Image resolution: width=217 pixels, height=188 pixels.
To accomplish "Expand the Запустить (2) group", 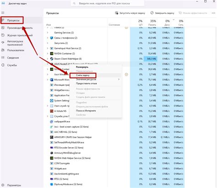I will point(48,43).
